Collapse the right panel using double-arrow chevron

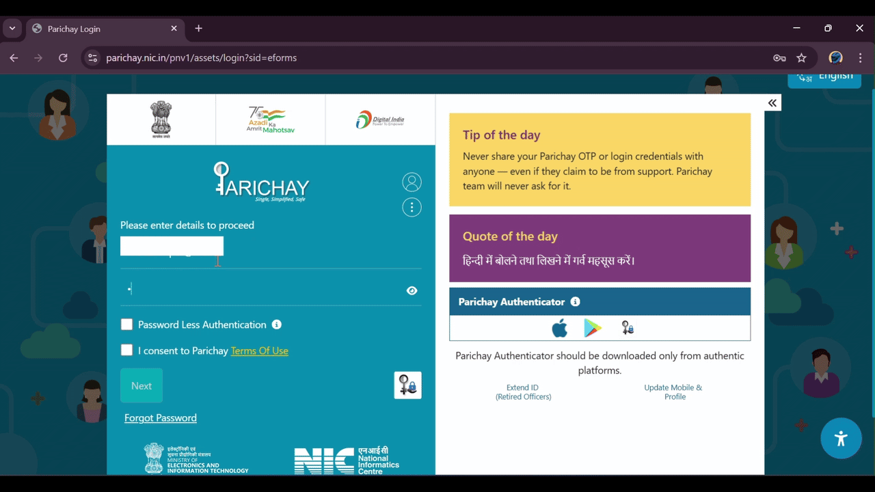pyautogui.click(x=772, y=102)
